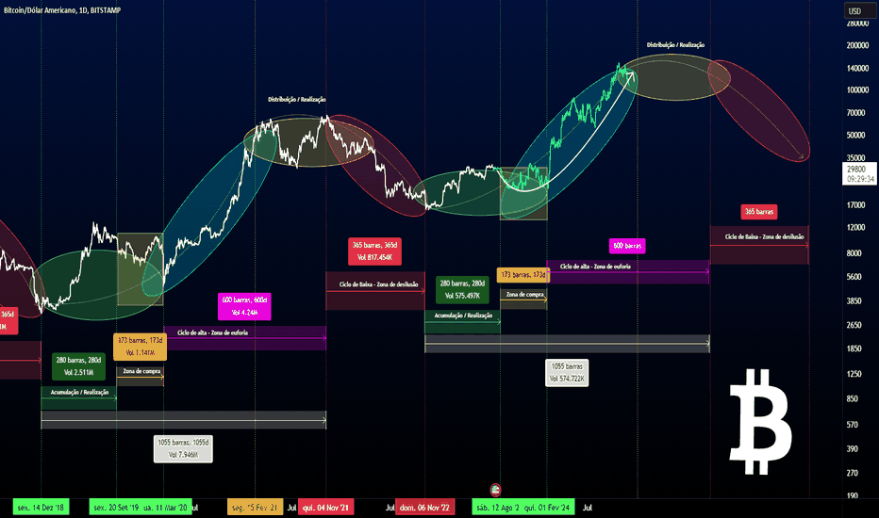Click the green label 280 barras Vol 2.511M
879x518 pixels.
tap(78, 366)
